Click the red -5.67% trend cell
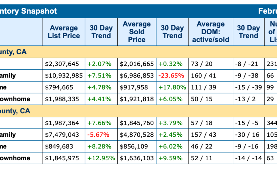277x171 pixels. pos(98,134)
